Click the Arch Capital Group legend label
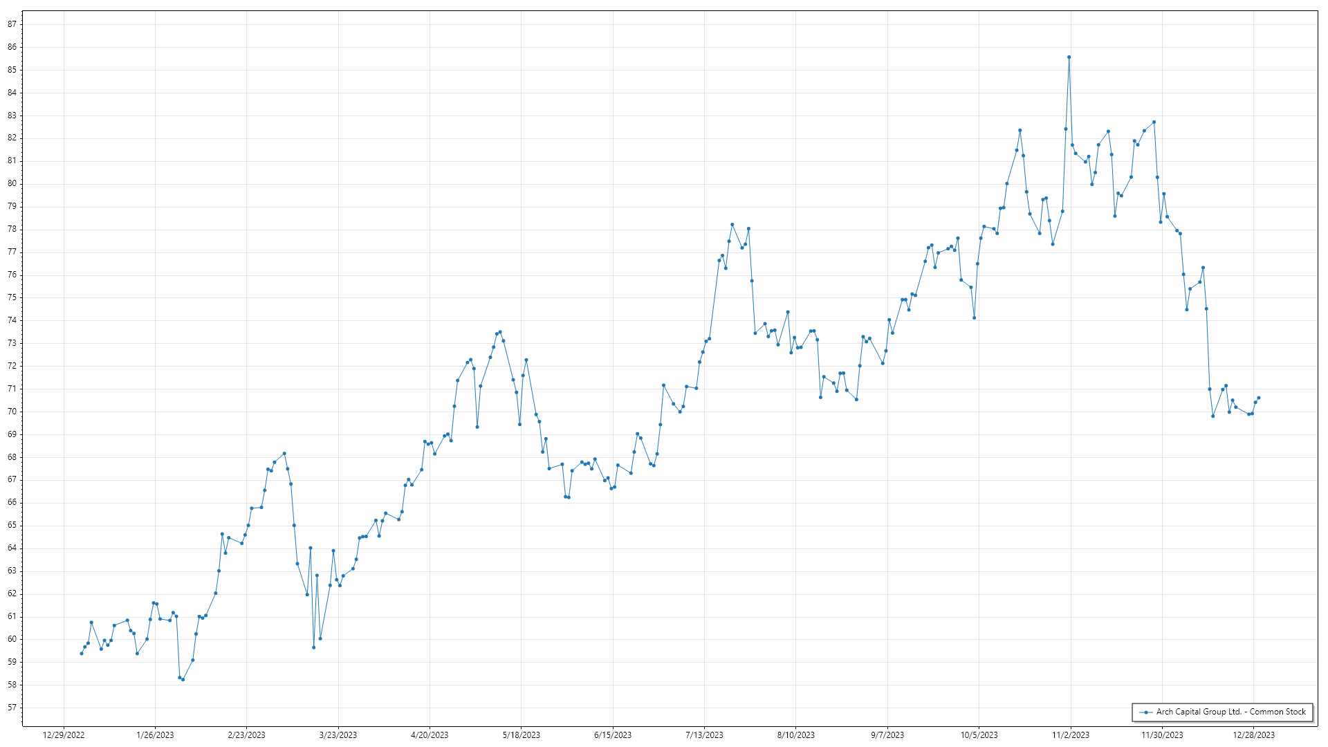Viewport: 1328px width, 747px height. (x=1230, y=712)
